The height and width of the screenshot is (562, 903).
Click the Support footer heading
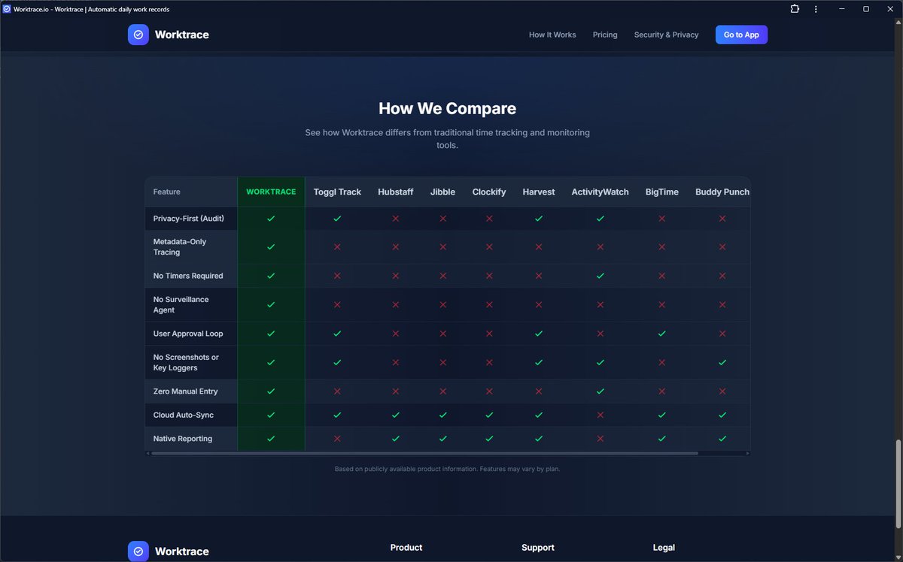[538, 548]
